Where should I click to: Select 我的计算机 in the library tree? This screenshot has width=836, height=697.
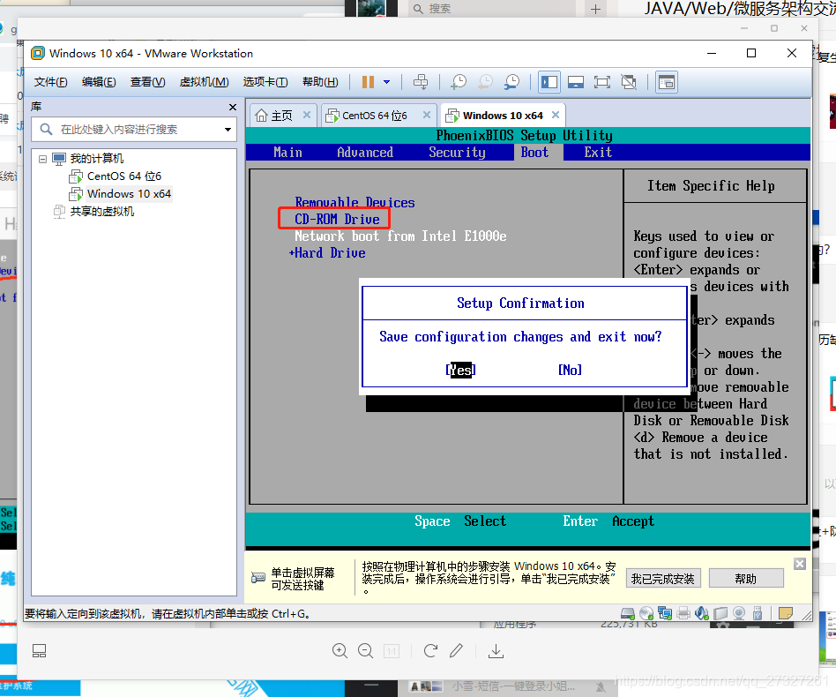tap(96, 159)
